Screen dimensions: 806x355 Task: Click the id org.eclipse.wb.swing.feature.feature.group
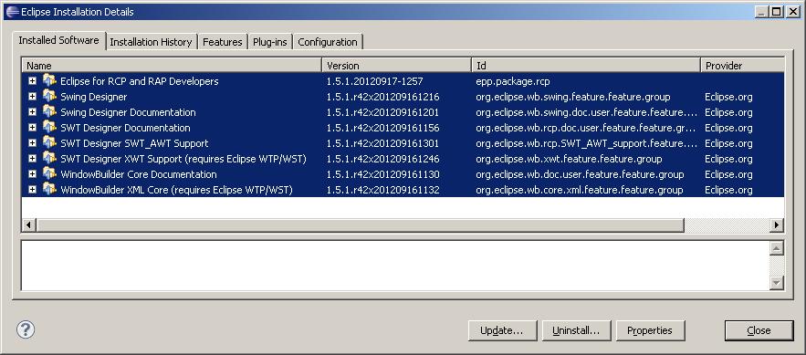tap(573, 97)
